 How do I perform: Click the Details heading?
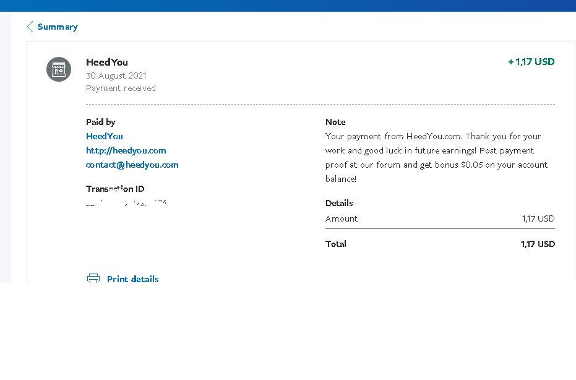point(339,203)
